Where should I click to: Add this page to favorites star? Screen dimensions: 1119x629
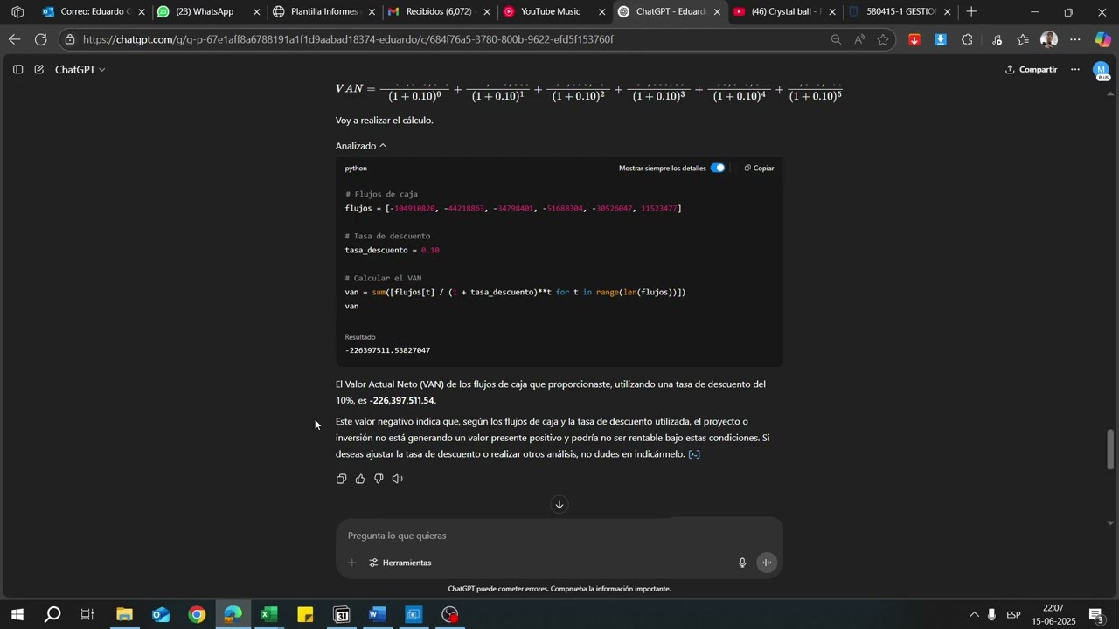click(883, 39)
